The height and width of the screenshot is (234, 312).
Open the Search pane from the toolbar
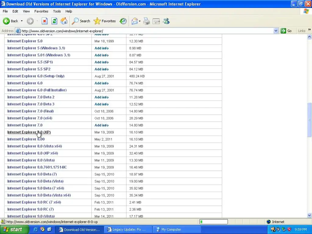tap(81, 21)
